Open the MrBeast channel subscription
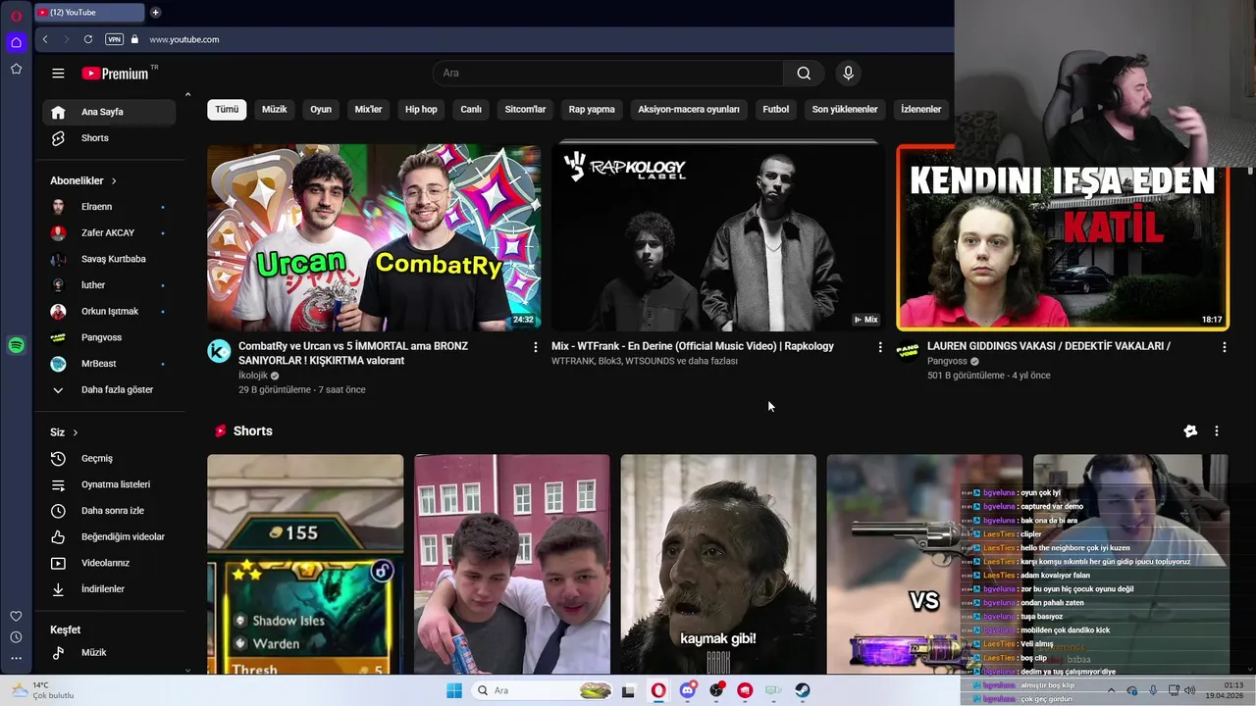Image resolution: width=1256 pixels, height=706 pixels. 109,364
